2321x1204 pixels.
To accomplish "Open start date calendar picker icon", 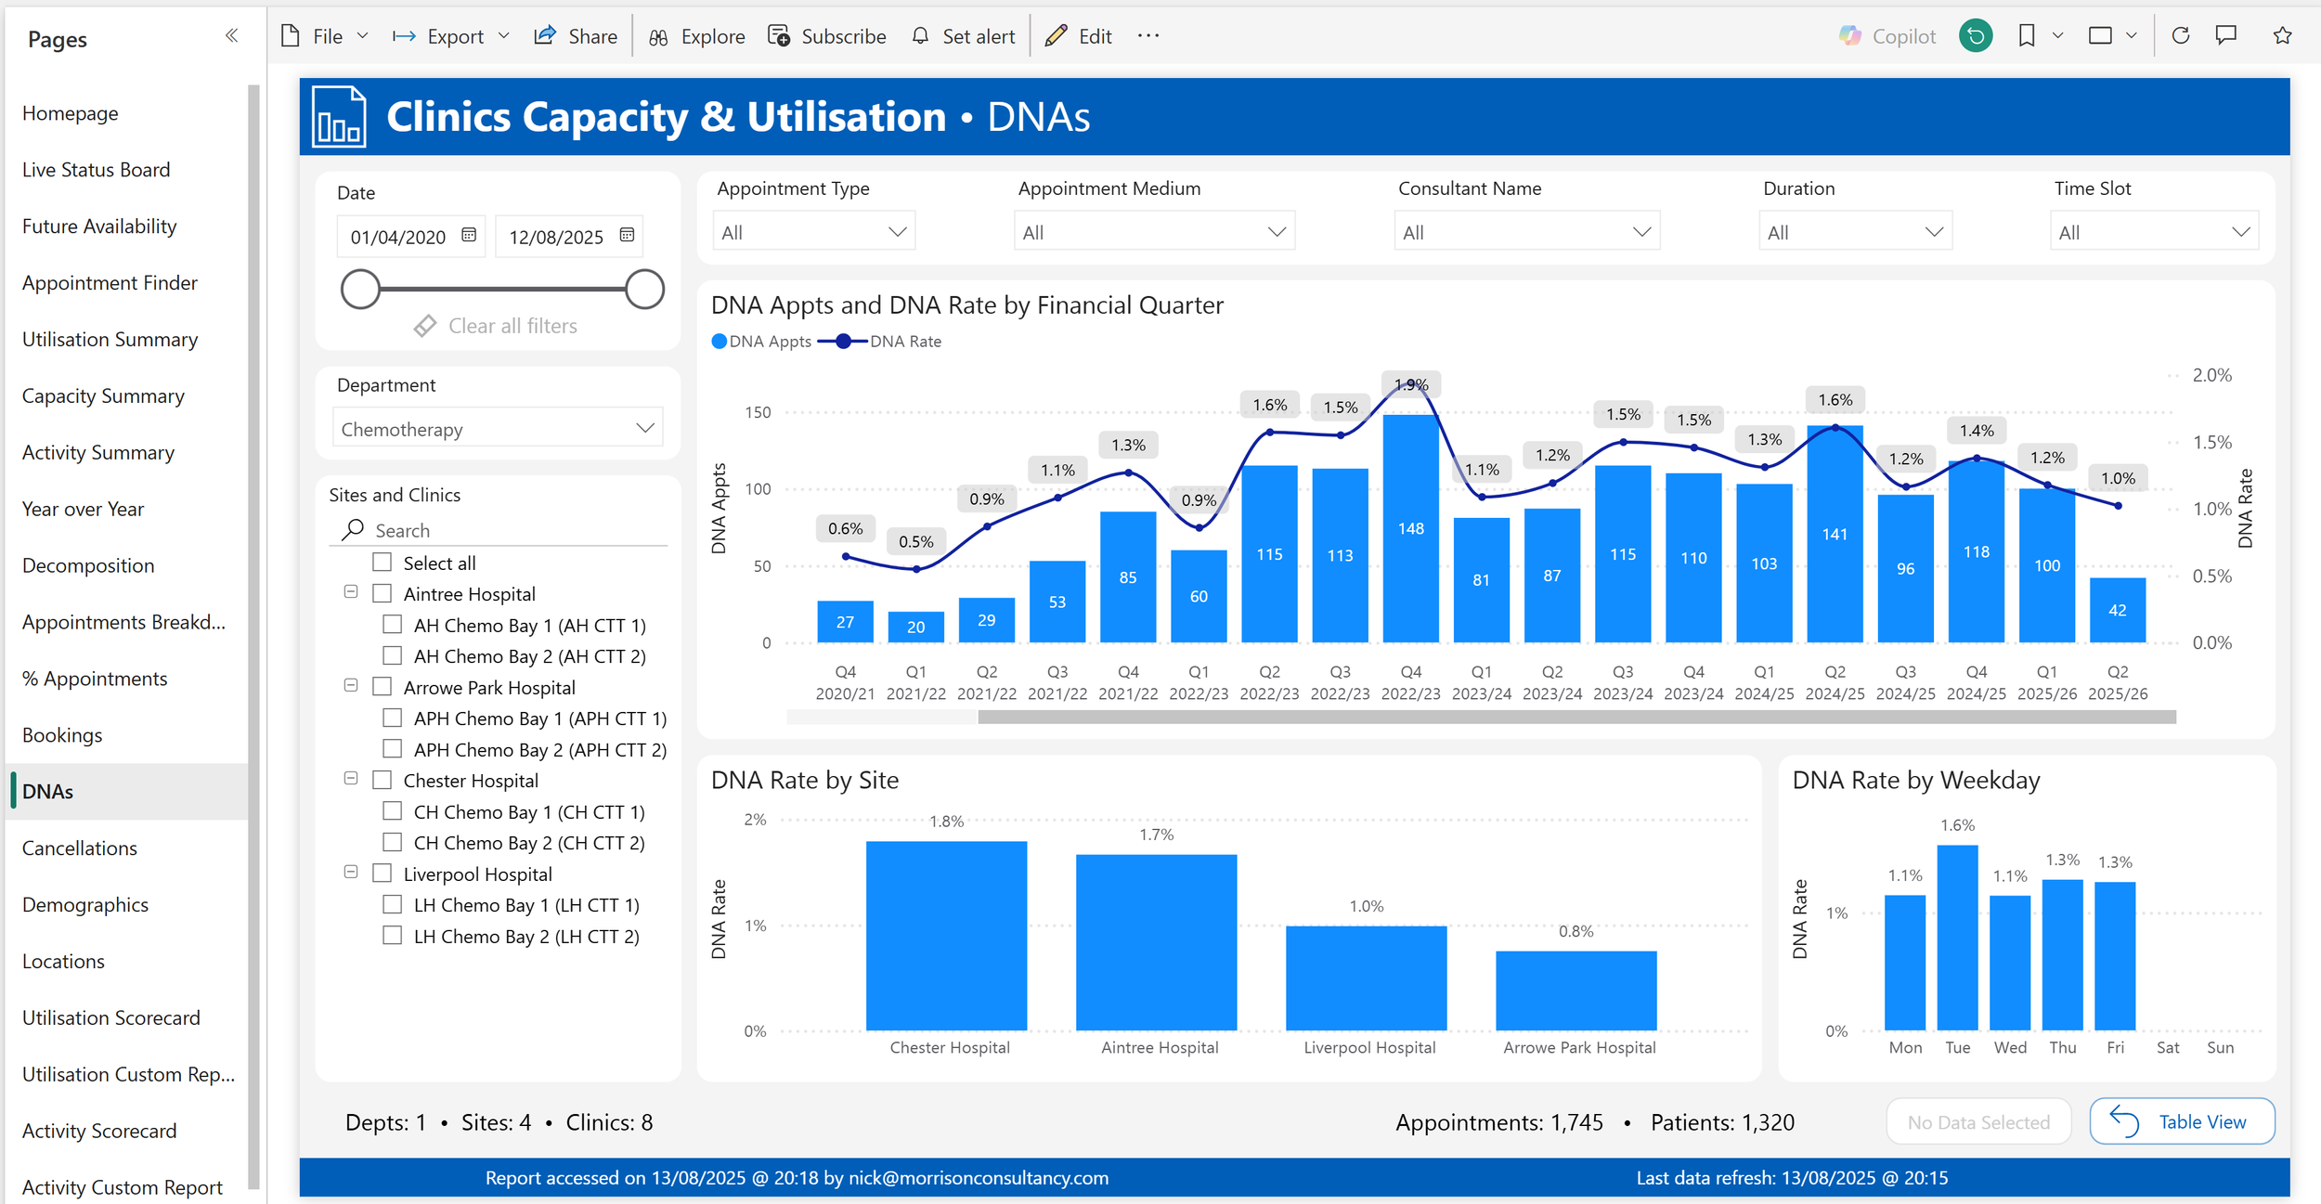I will (x=469, y=236).
